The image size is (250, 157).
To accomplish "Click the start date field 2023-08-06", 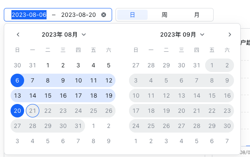I will (x=29, y=15).
